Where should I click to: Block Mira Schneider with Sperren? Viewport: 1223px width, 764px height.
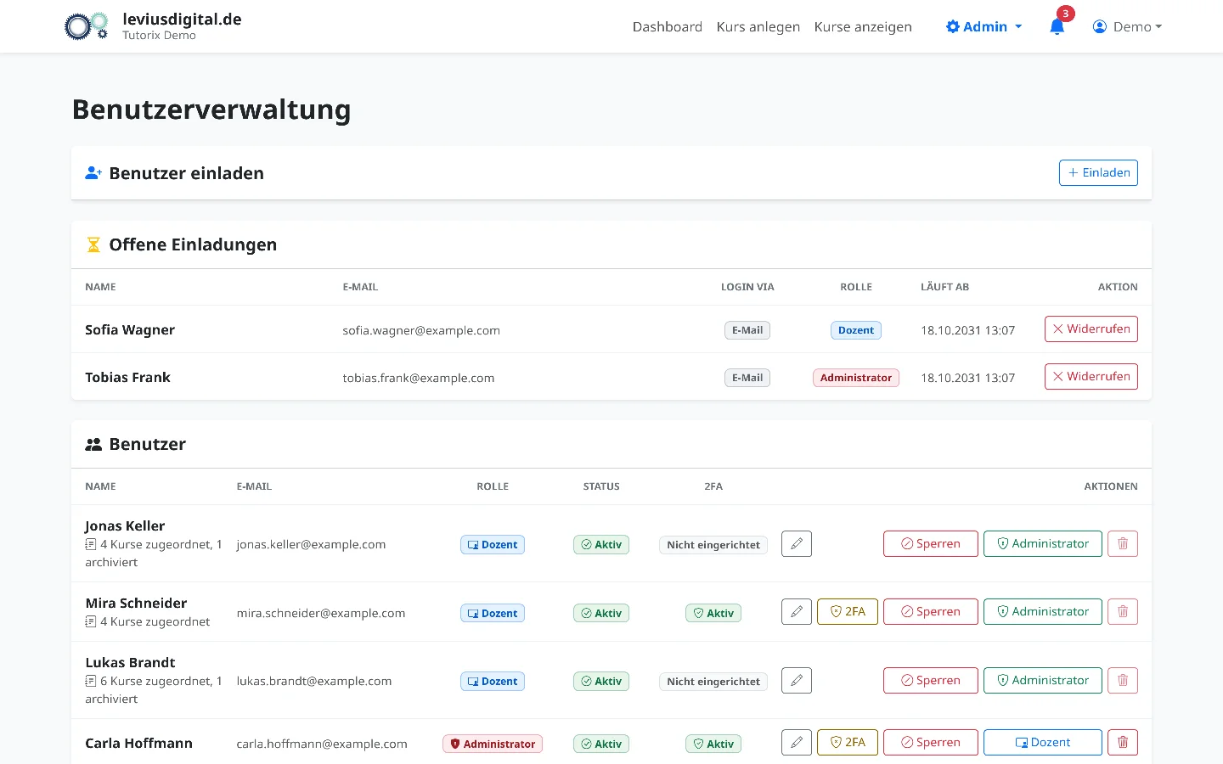pos(931,611)
